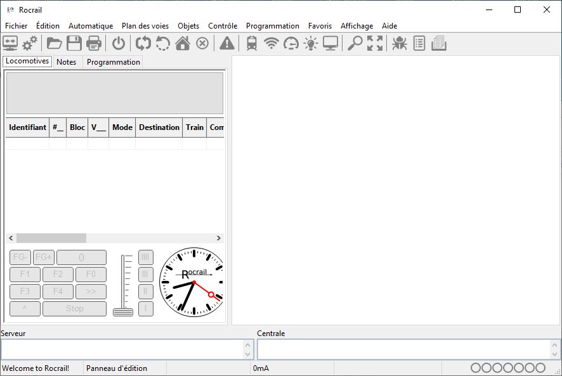Click the locomotive list horizontal scrollbar right arrow
Screen dimensions: 562x376
(219, 238)
